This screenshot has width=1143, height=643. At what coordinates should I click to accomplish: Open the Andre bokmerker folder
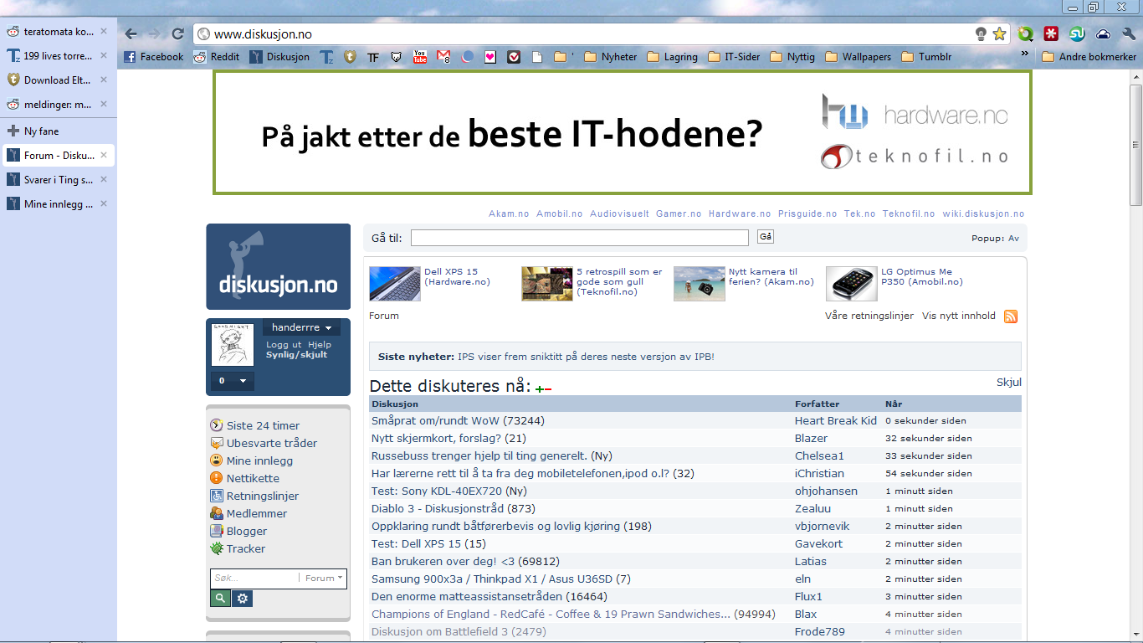point(1089,57)
